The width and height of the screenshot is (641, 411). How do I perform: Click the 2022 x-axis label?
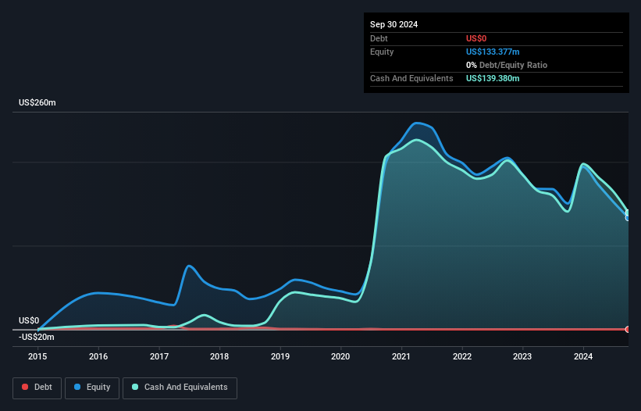point(462,356)
